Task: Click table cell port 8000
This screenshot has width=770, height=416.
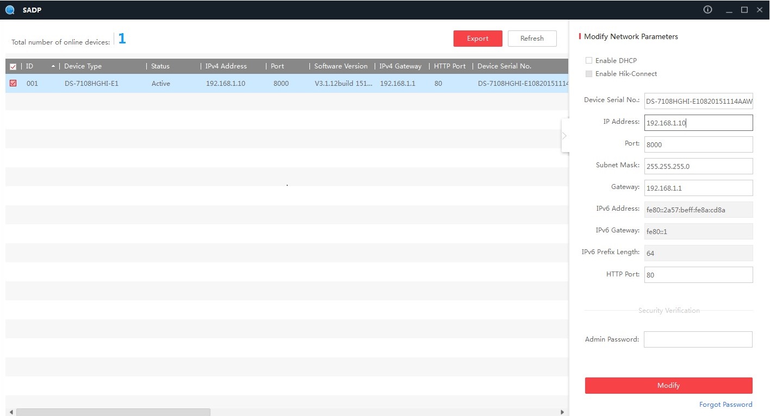Action: pos(281,84)
